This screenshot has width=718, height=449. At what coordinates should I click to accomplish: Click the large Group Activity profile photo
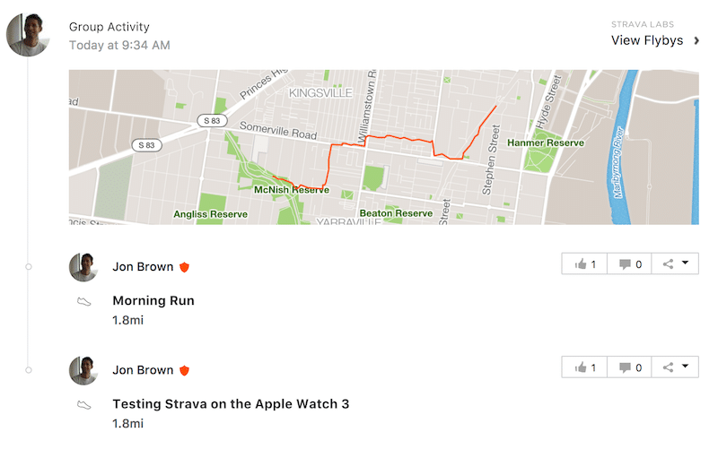point(28,35)
